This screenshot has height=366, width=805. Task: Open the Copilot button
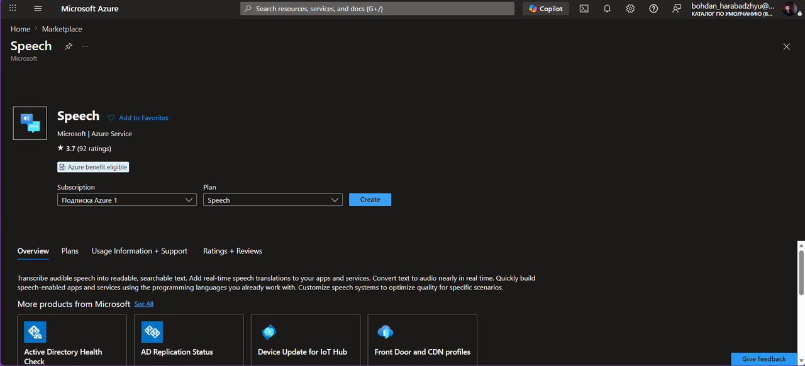coord(546,9)
